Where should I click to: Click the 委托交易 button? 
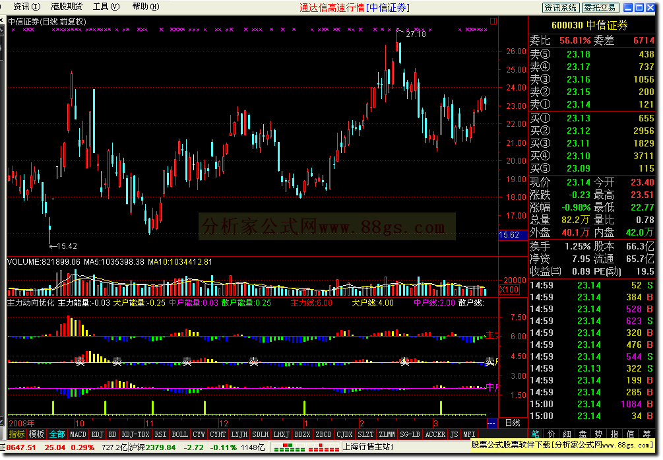pyautogui.click(x=601, y=8)
